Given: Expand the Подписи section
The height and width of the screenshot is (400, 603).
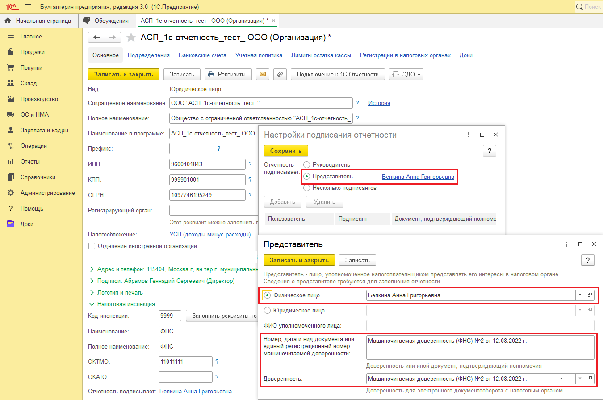Looking at the screenshot, I should [x=162, y=281].
